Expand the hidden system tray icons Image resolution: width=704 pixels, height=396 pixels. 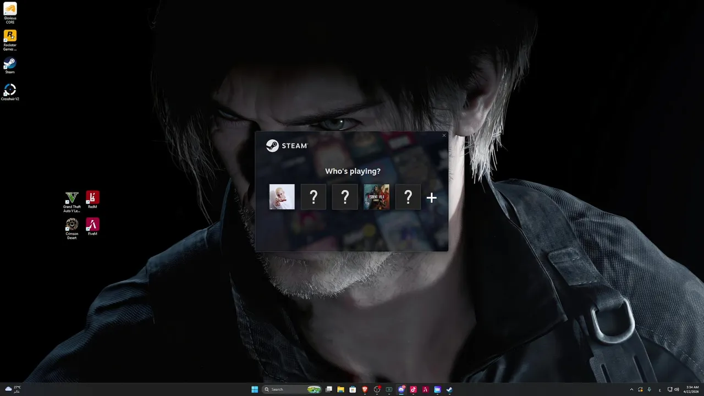[x=631, y=389]
